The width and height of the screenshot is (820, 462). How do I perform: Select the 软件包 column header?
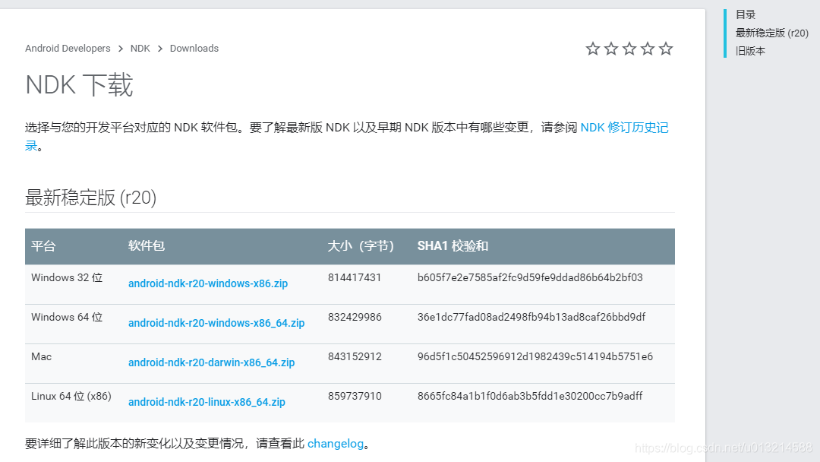(x=147, y=246)
